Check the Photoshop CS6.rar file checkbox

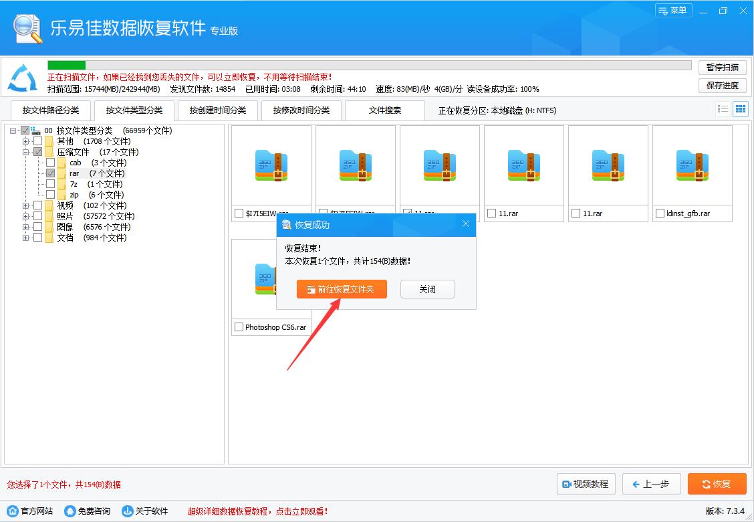pos(239,327)
